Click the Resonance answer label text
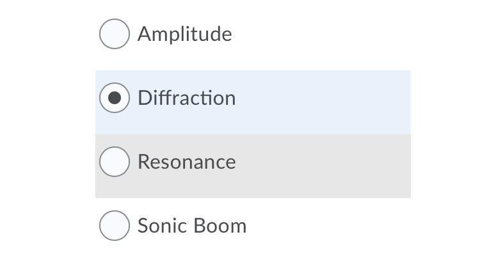Screen dimensions: 480x262 coord(186,162)
